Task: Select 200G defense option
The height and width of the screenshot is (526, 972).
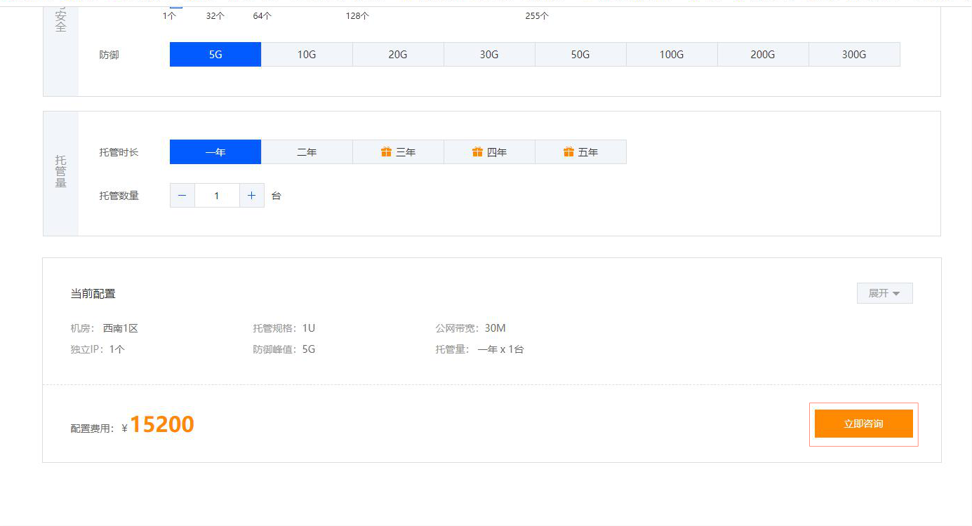Action: [763, 55]
